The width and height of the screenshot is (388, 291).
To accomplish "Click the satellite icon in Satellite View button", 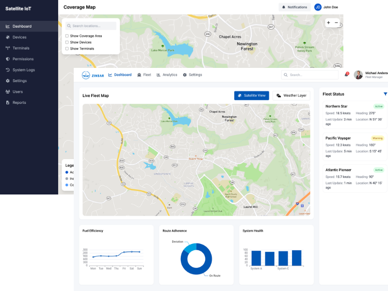I will click(240, 96).
